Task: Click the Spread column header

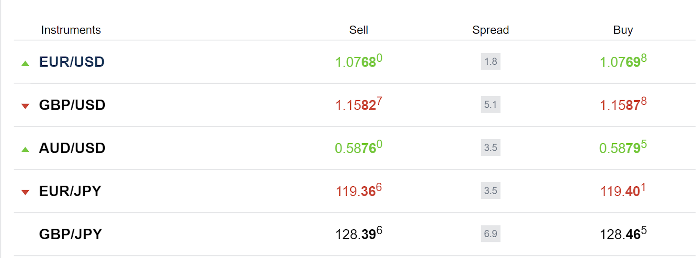Action: coord(491,30)
